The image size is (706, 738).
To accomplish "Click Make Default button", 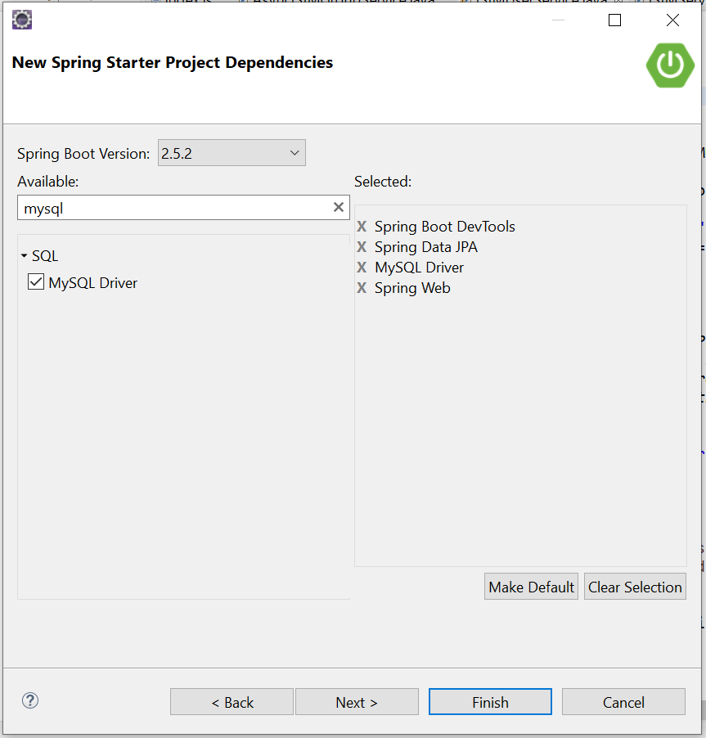I will (x=531, y=587).
